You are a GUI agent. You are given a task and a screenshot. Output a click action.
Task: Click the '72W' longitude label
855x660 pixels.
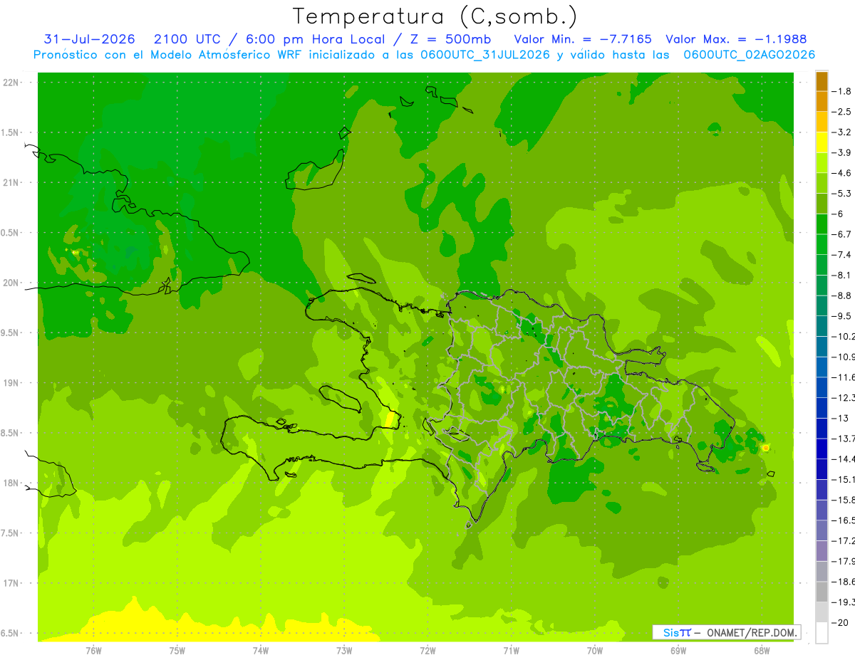tap(427, 651)
